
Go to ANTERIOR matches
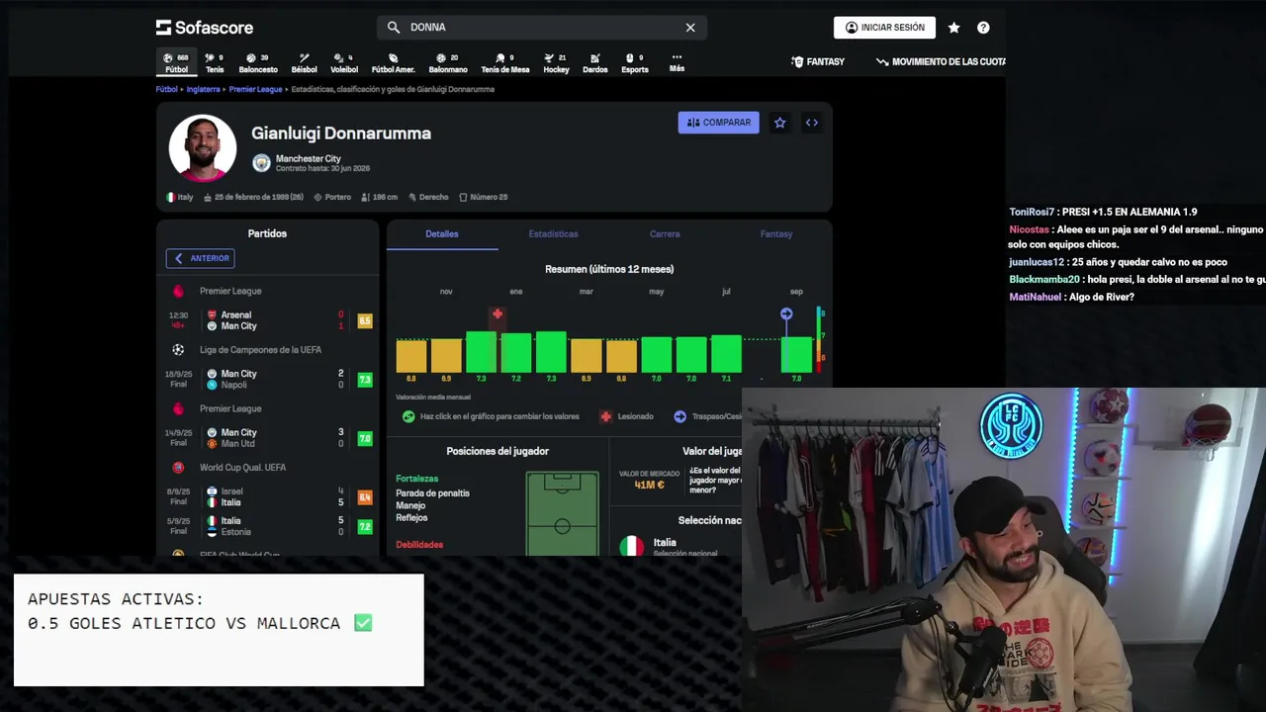tap(200, 258)
